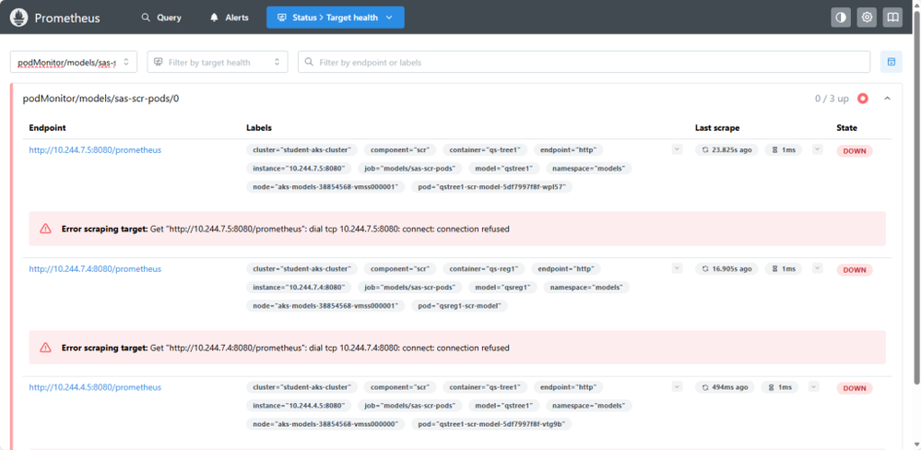The image size is (921, 450).
Task: Click the 16.905s ago last scrape badge
Action: click(x=726, y=268)
